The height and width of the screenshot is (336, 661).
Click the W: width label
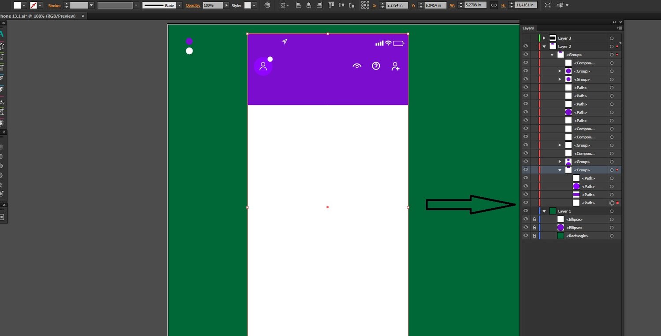(453, 5)
